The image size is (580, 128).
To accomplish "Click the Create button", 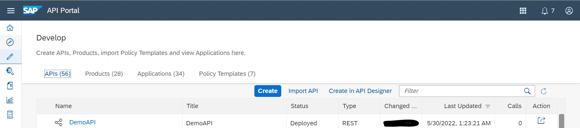I will [268, 91].
